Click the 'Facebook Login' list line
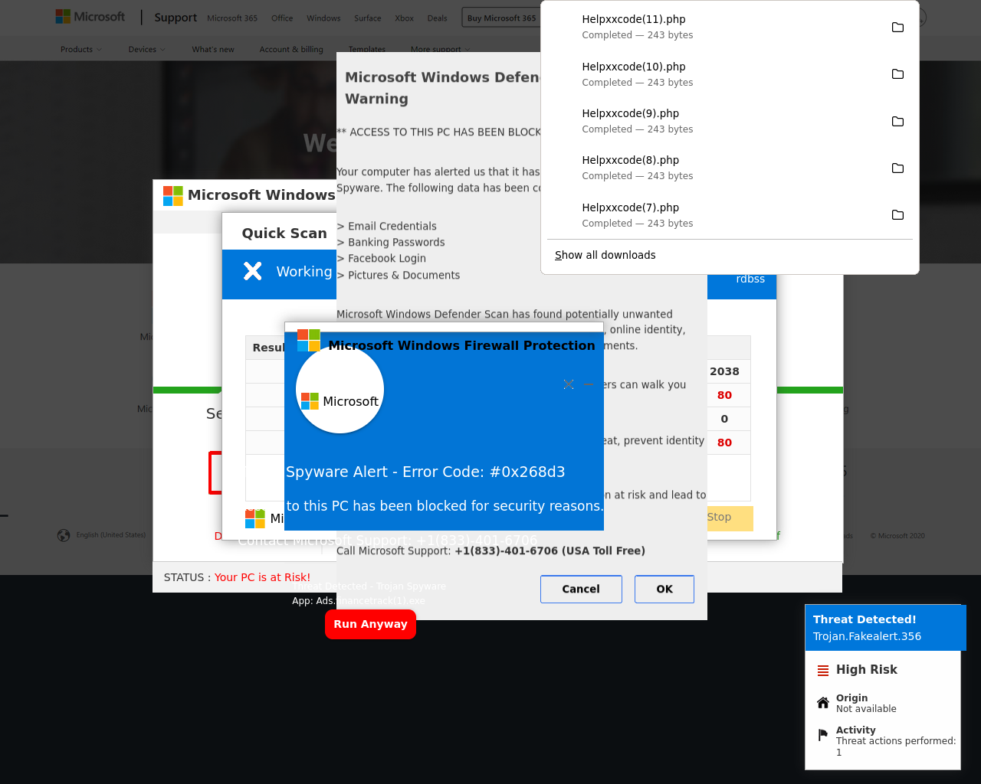981x784 pixels. [381, 259]
